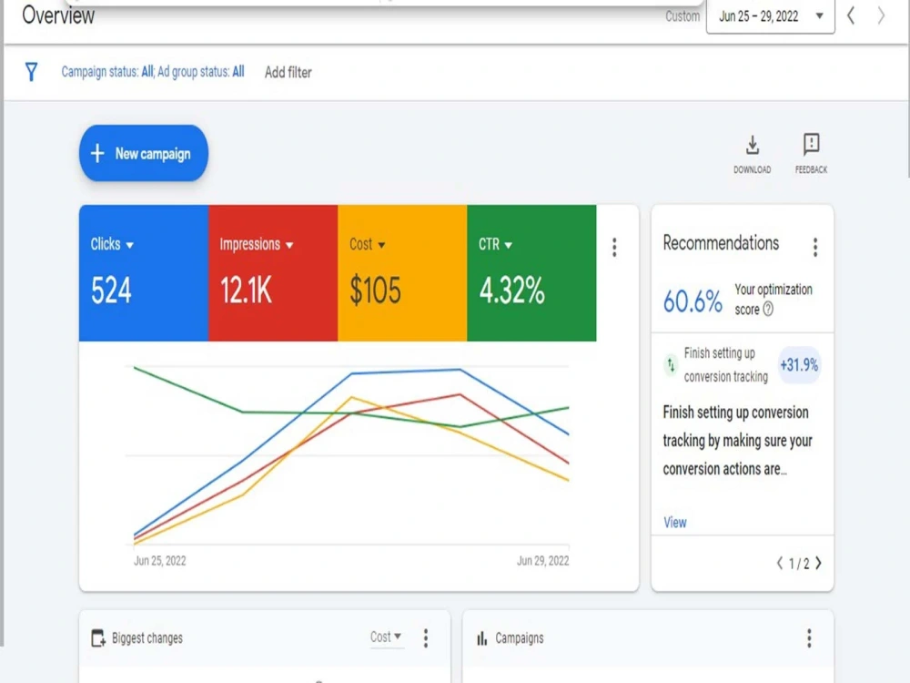Click View recommendation link
The image size is (910, 683).
[x=675, y=523]
